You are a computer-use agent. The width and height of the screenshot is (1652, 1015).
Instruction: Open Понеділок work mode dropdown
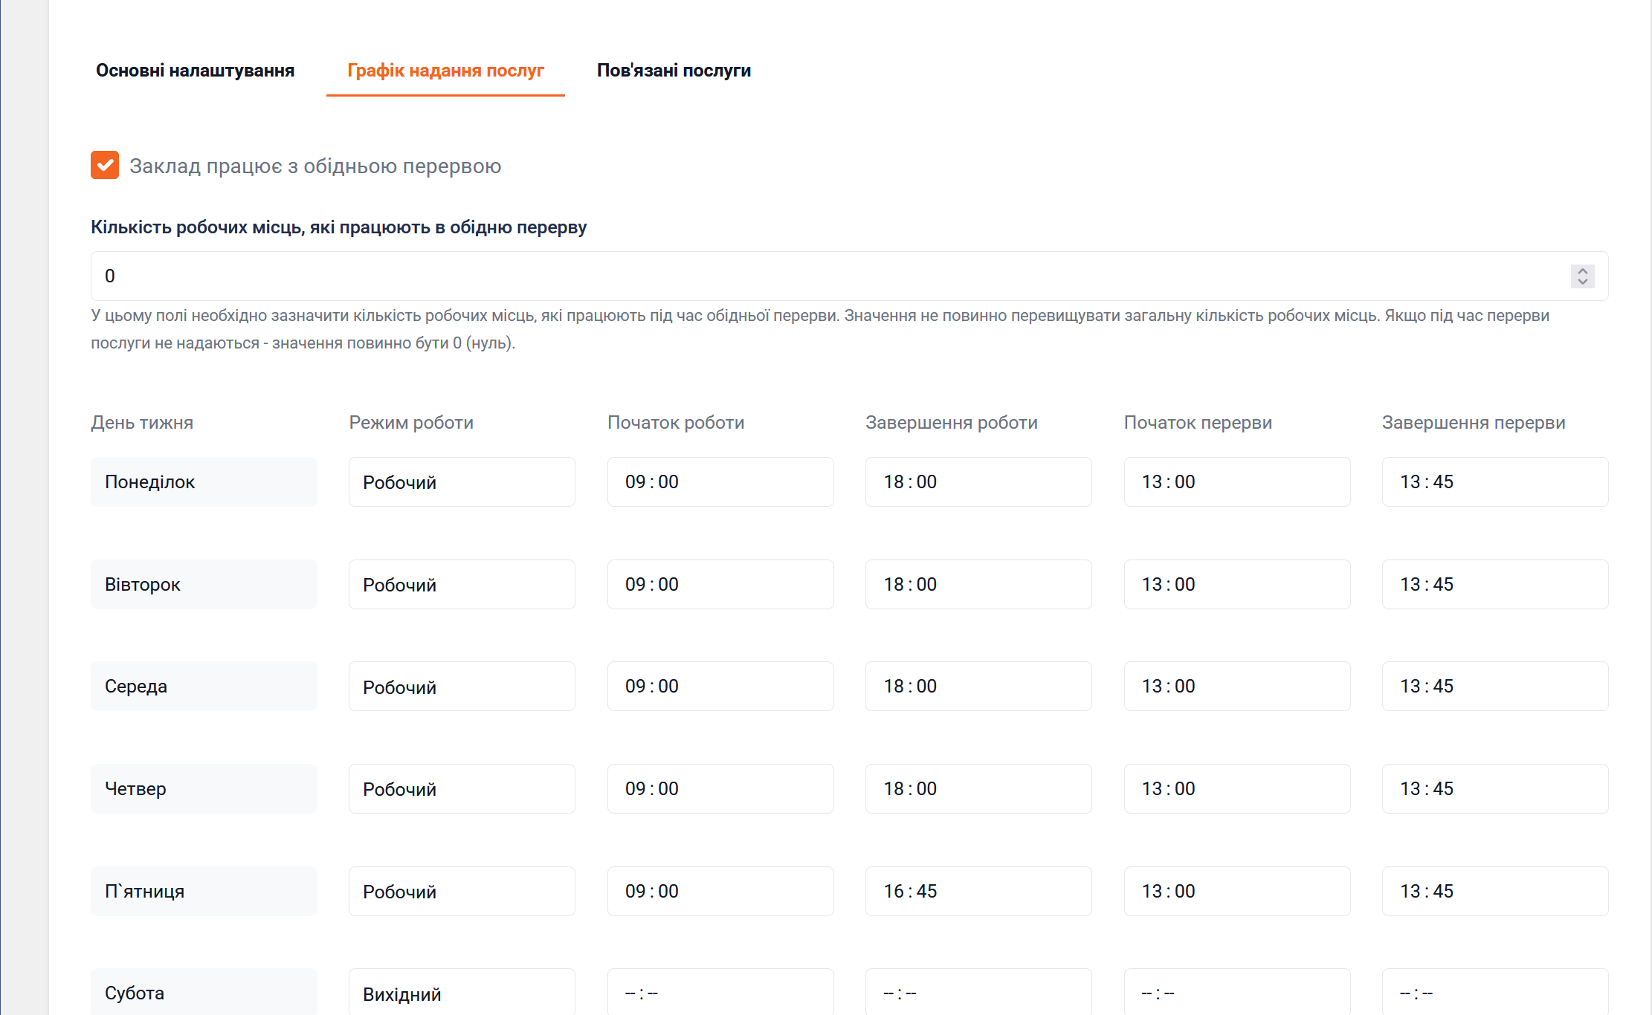[x=461, y=482]
